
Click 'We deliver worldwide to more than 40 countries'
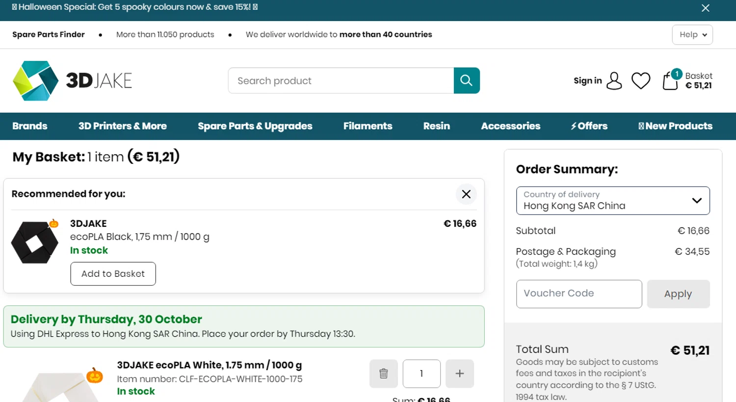point(339,34)
